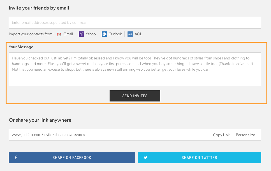The height and width of the screenshot is (171, 271).
Task: Click the purple Yahoo icon
Action: (81, 34)
